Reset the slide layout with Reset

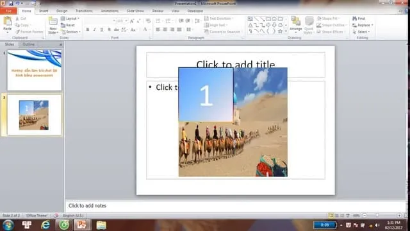point(68,25)
